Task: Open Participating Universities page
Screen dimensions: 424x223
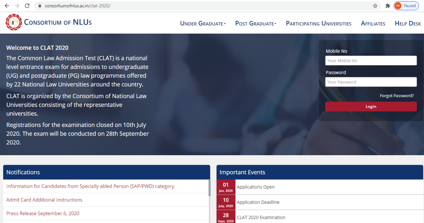Action: (x=318, y=24)
